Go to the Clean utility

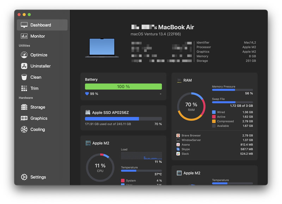[x=42, y=77]
